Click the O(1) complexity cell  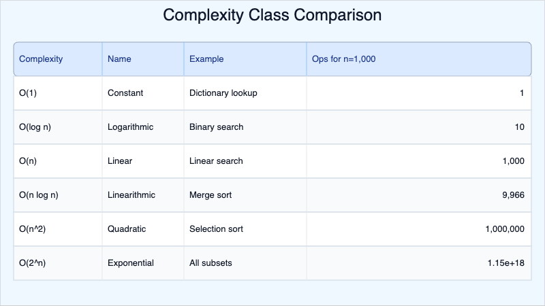[x=31, y=93]
